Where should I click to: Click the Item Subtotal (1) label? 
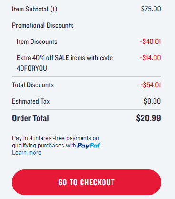[x=35, y=9]
